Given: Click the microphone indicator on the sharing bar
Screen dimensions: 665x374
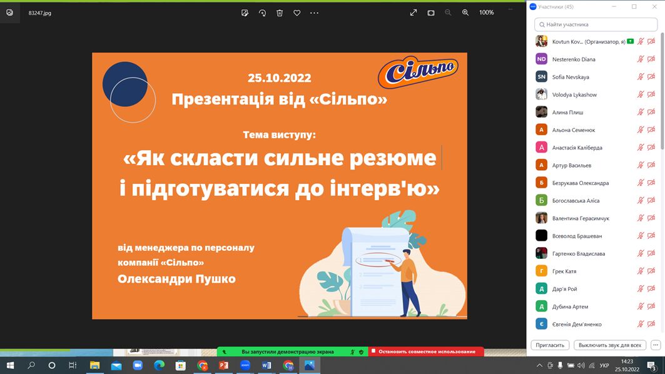Looking at the screenshot, I should [x=352, y=351].
